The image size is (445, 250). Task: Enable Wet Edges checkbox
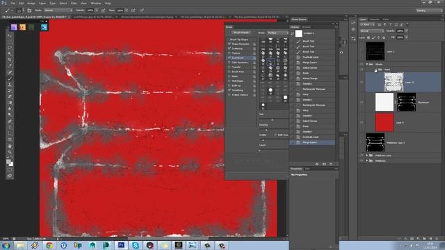pos(229,81)
